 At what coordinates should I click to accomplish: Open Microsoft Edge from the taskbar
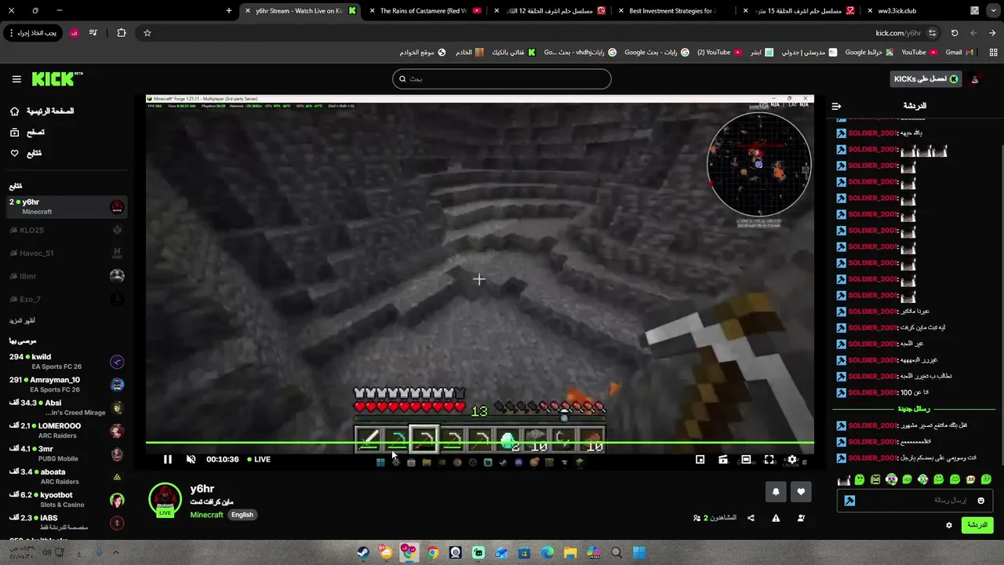[547, 552]
